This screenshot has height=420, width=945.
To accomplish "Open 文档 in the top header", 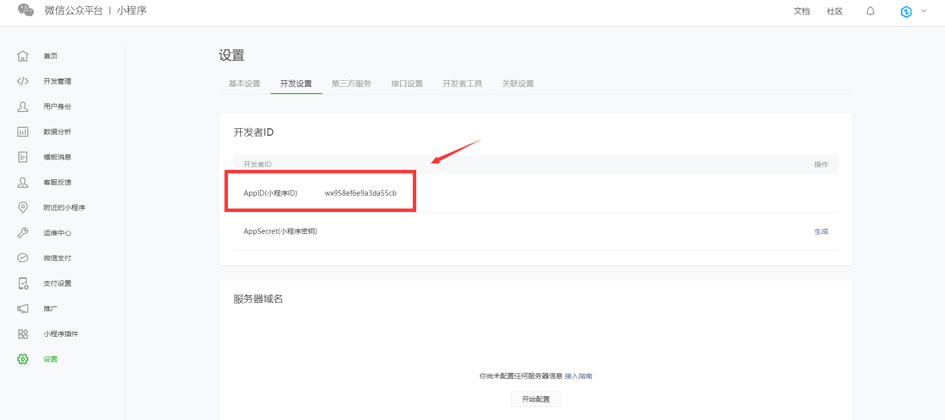I will (802, 11).
